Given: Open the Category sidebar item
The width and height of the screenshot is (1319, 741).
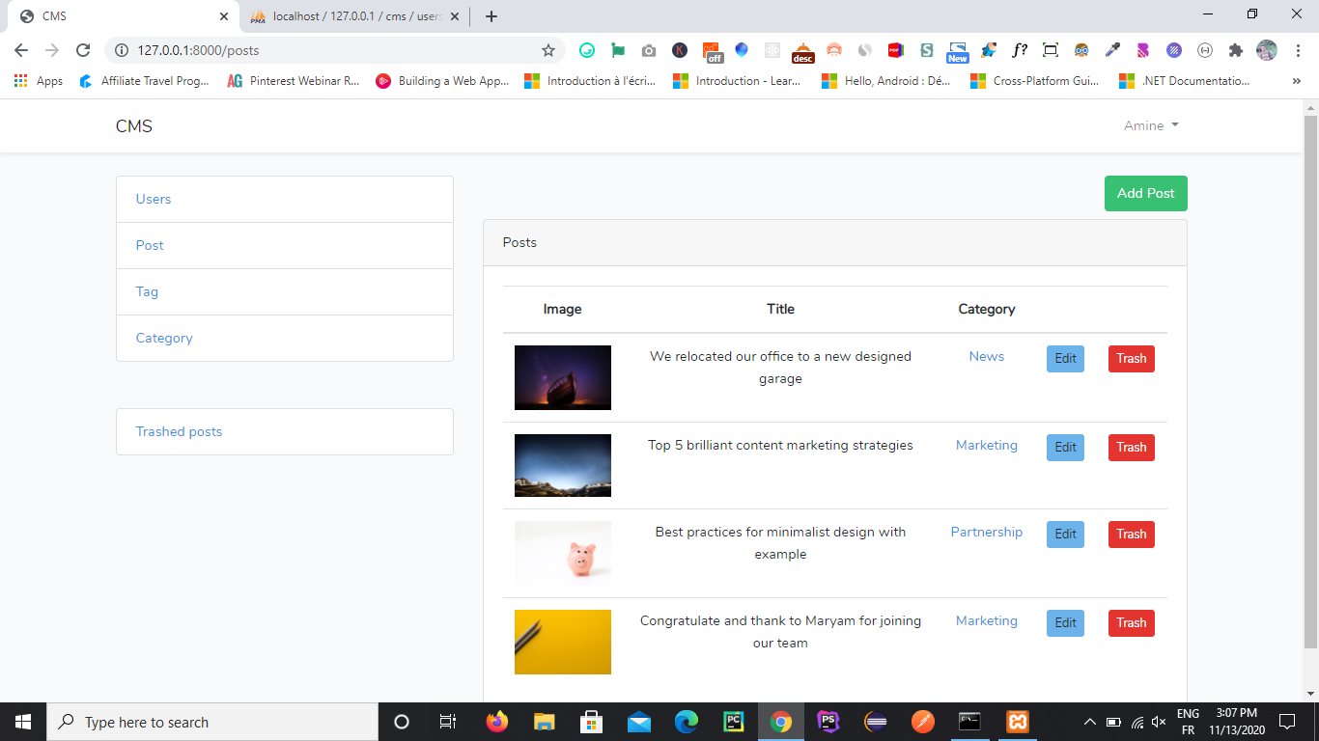Looking at the screenshot, I should 285,338.
